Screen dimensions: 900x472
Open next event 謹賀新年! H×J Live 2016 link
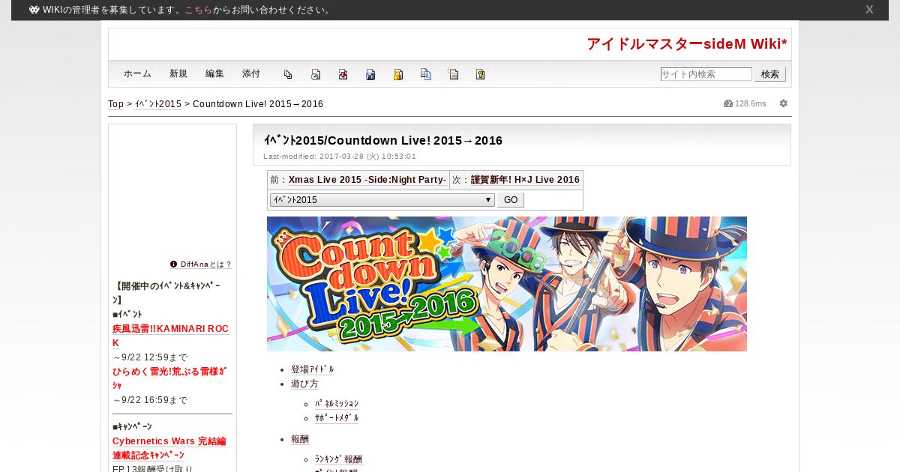[525, 180]
